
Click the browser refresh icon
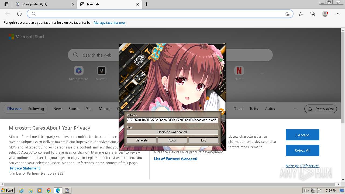pos(19,14)
